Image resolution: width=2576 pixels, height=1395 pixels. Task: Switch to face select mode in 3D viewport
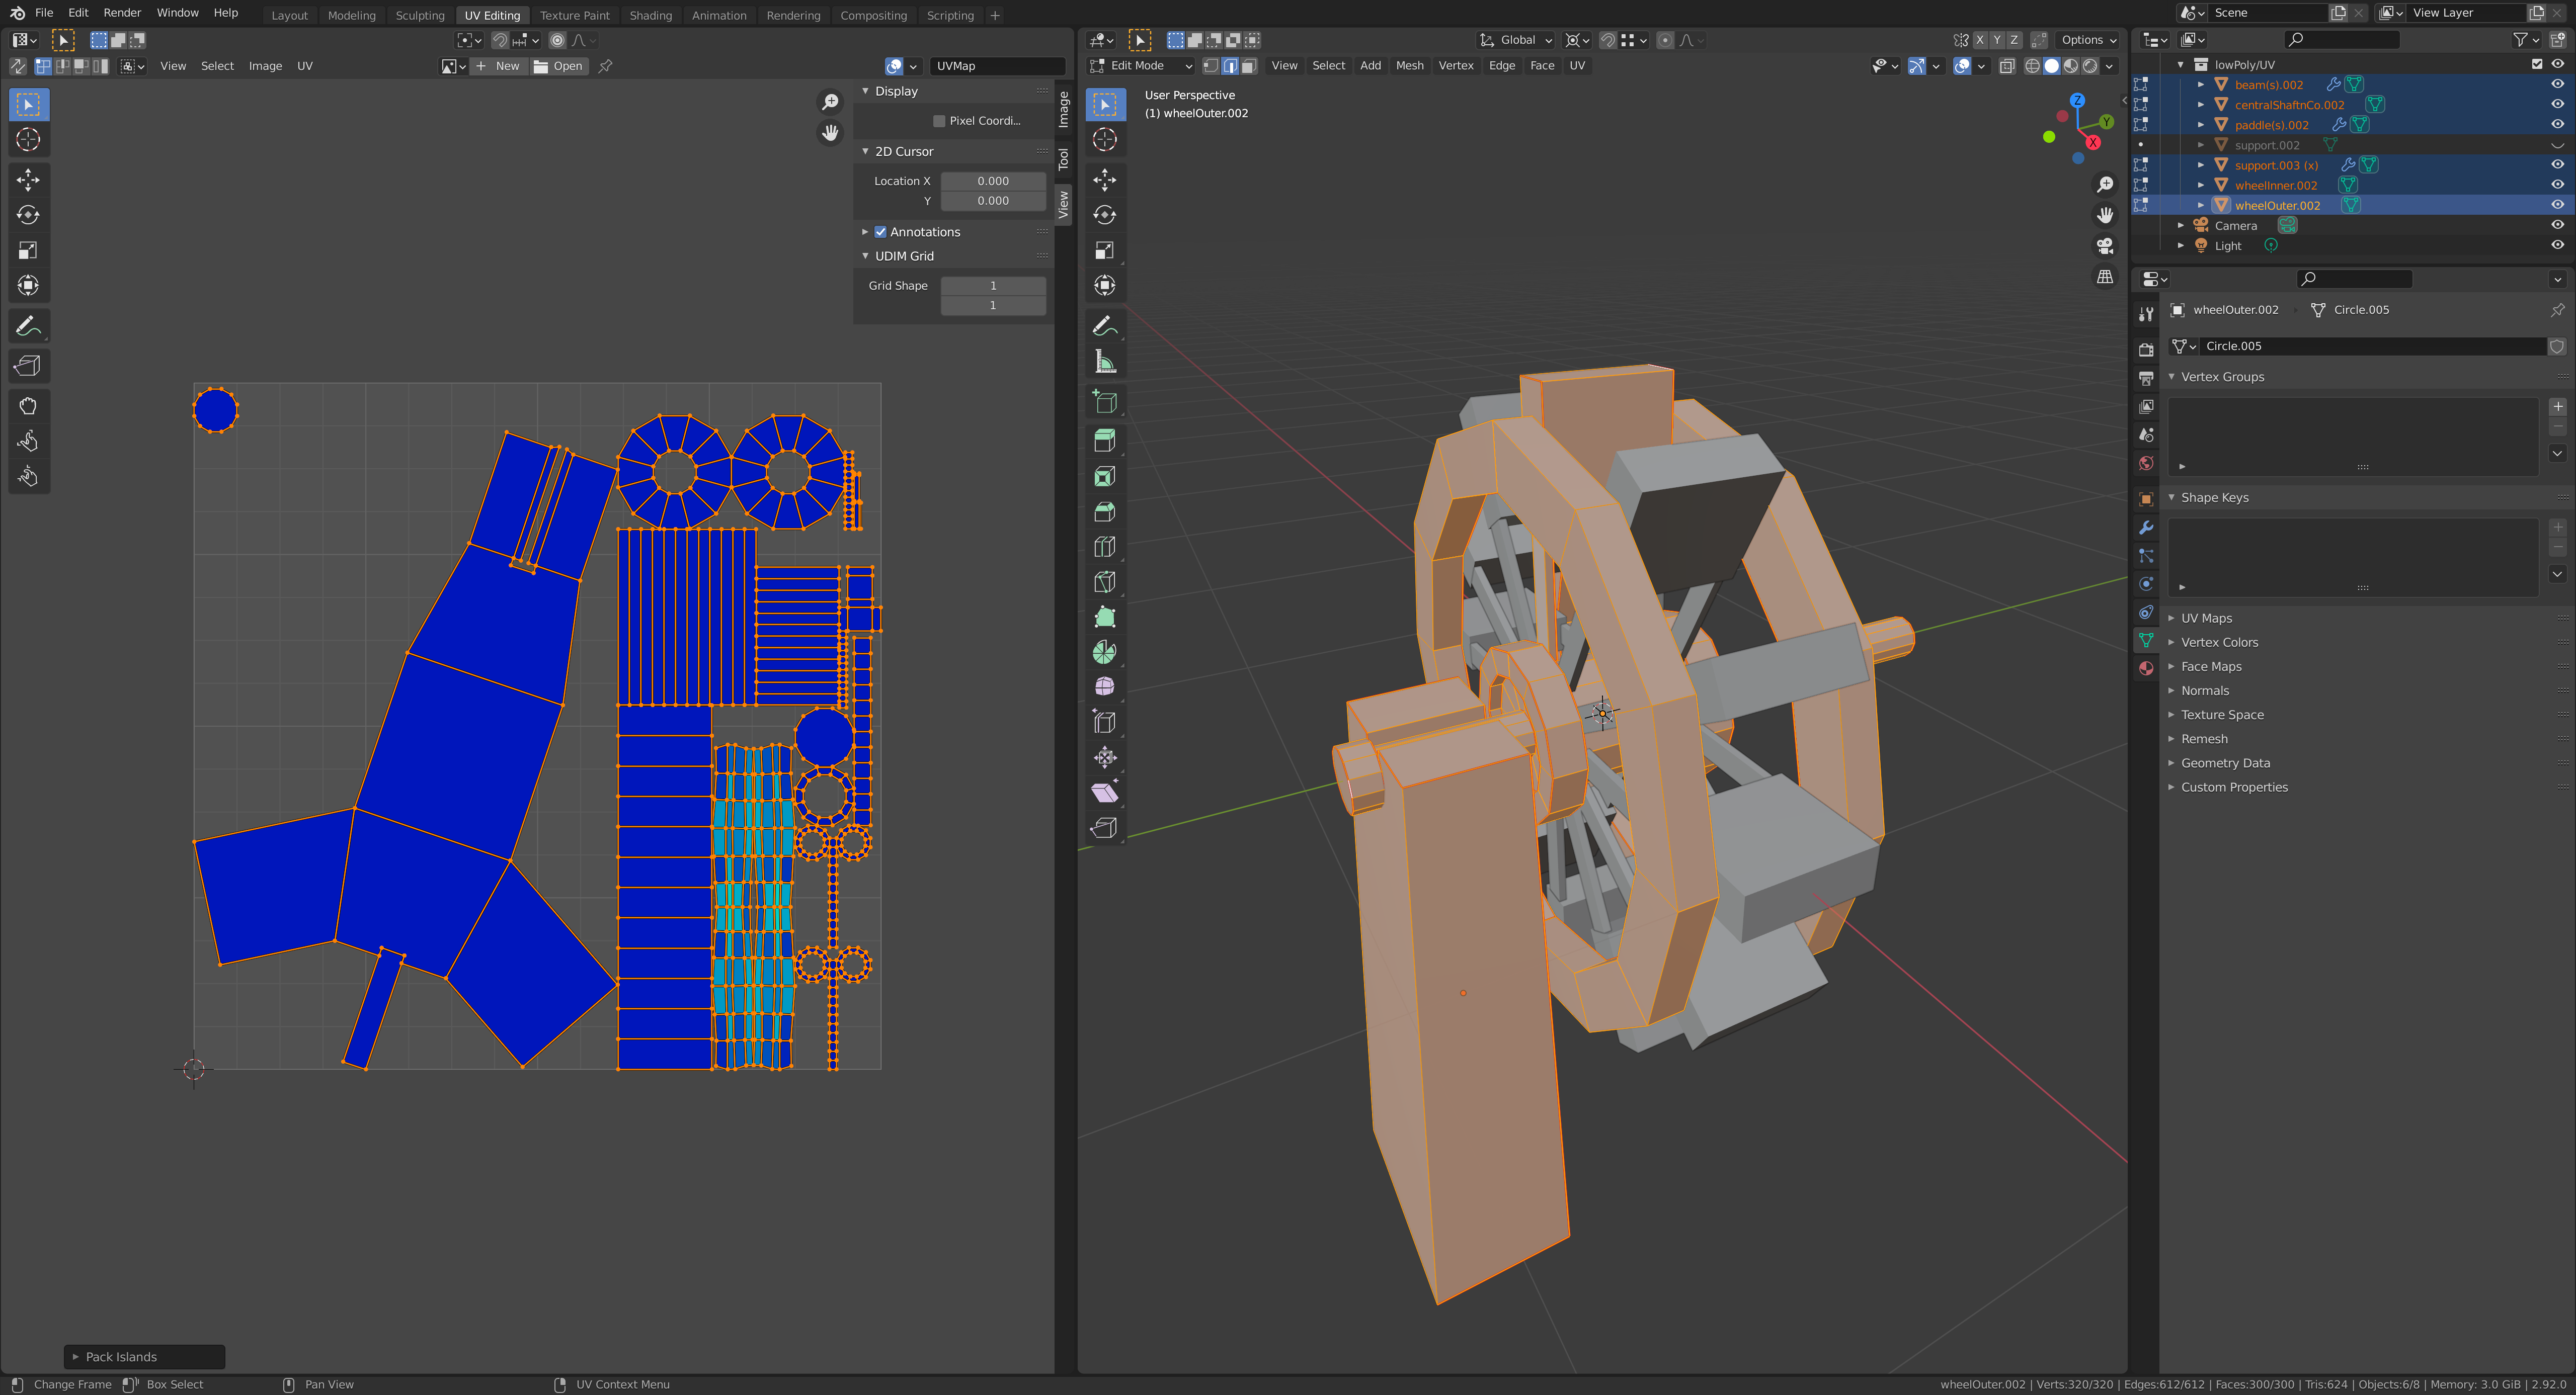click(1249, 66)
